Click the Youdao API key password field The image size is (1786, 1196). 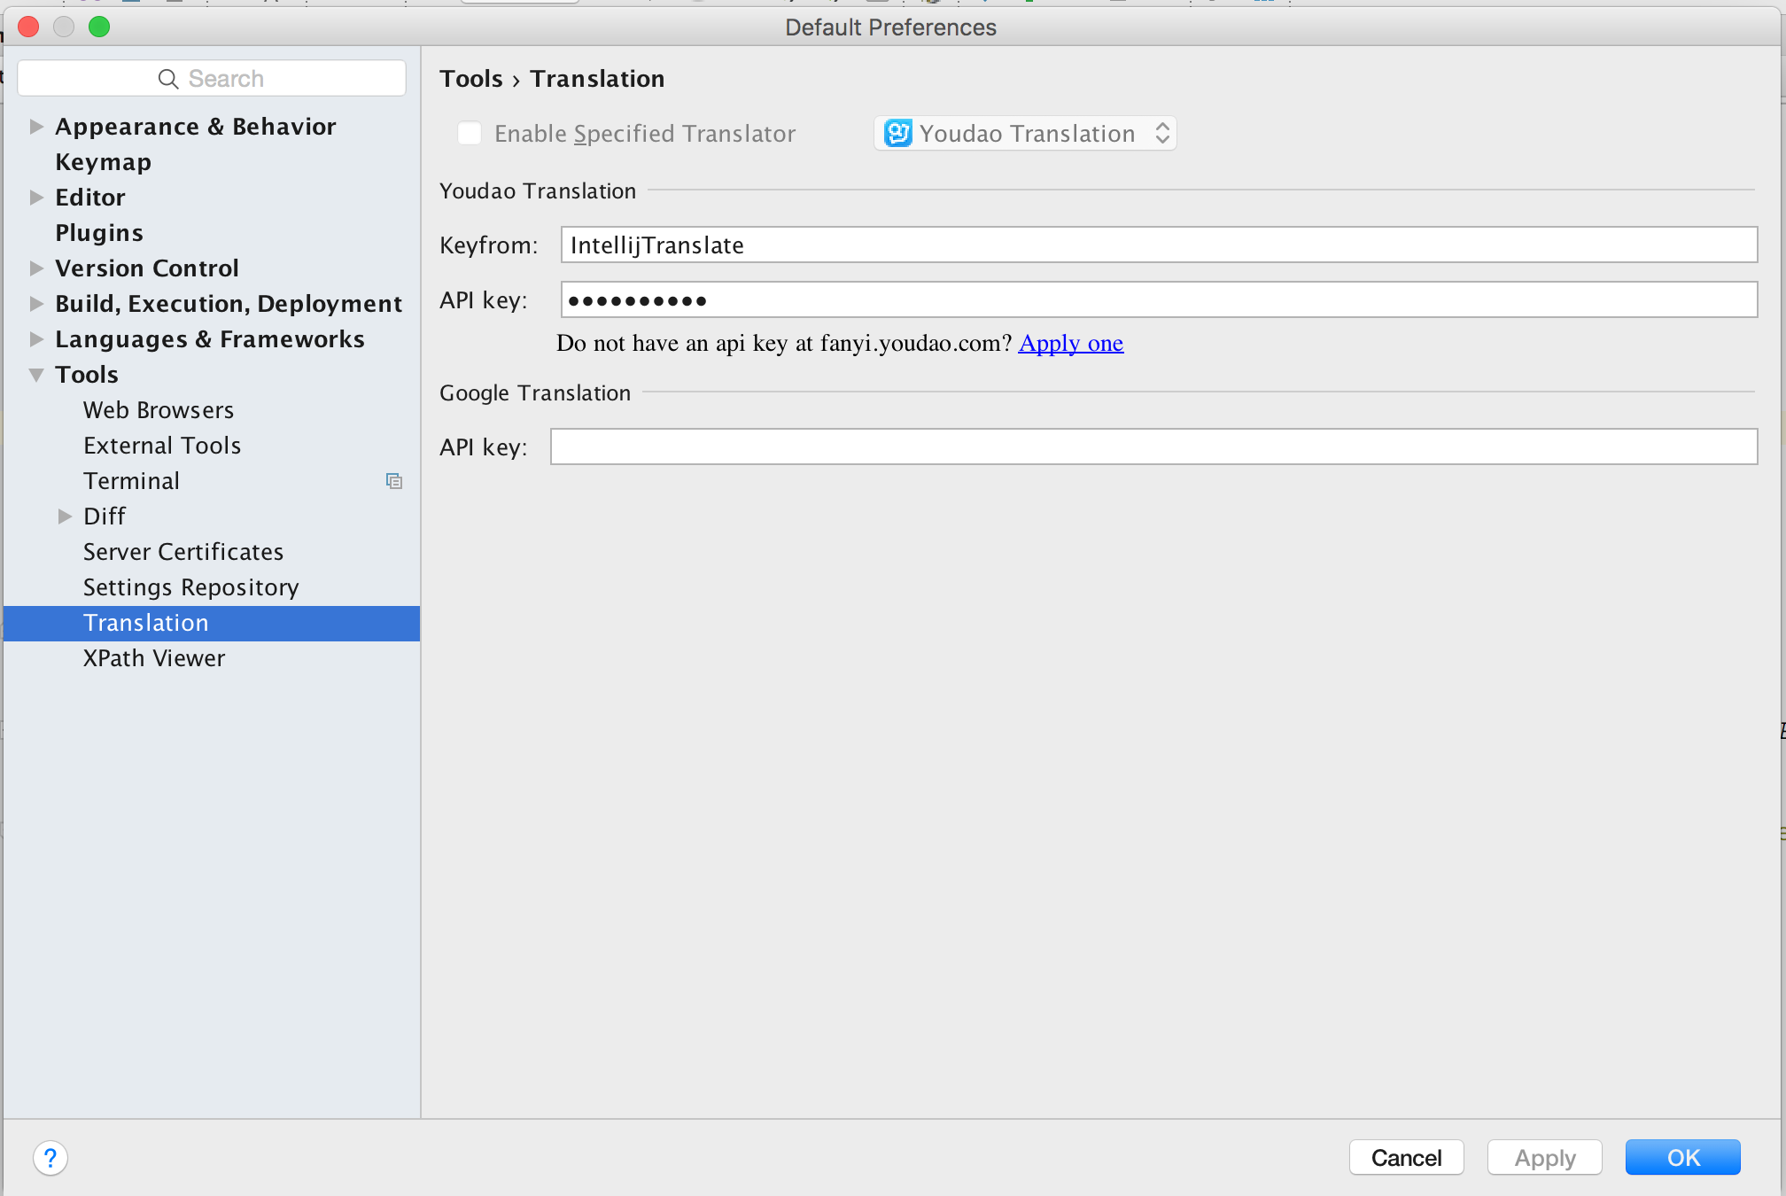[1158, 300]
